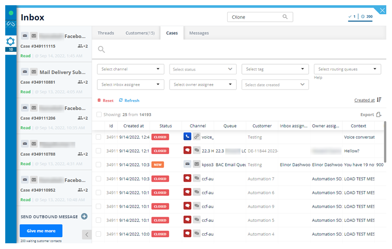Image resolution: width=392 pixels, height=249 pixels.
Task: Click the link icon in voice row
Action: pyautogui.click(x=197, y=136)
